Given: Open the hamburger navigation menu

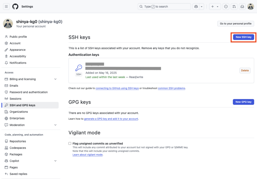Looking at the screenshot, I should (x=6, y=7).
